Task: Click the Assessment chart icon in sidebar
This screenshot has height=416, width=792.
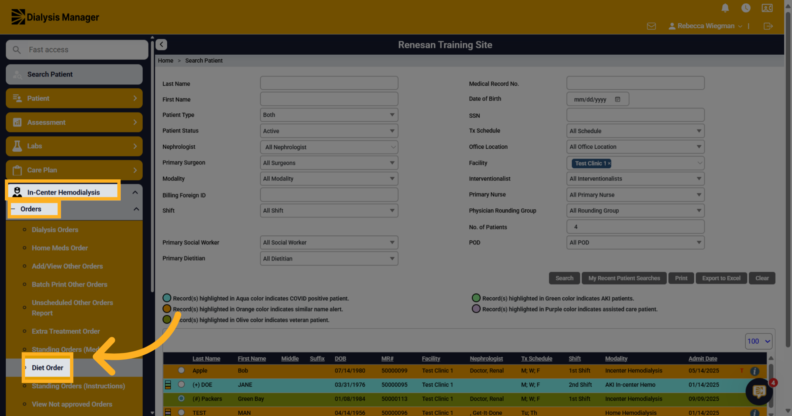Action: coord(17,122)
